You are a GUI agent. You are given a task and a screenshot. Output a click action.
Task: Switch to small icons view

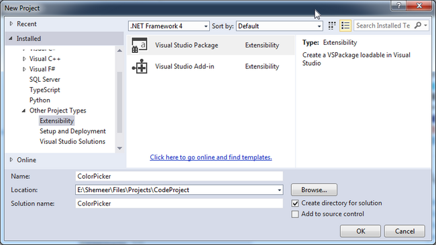332,26
